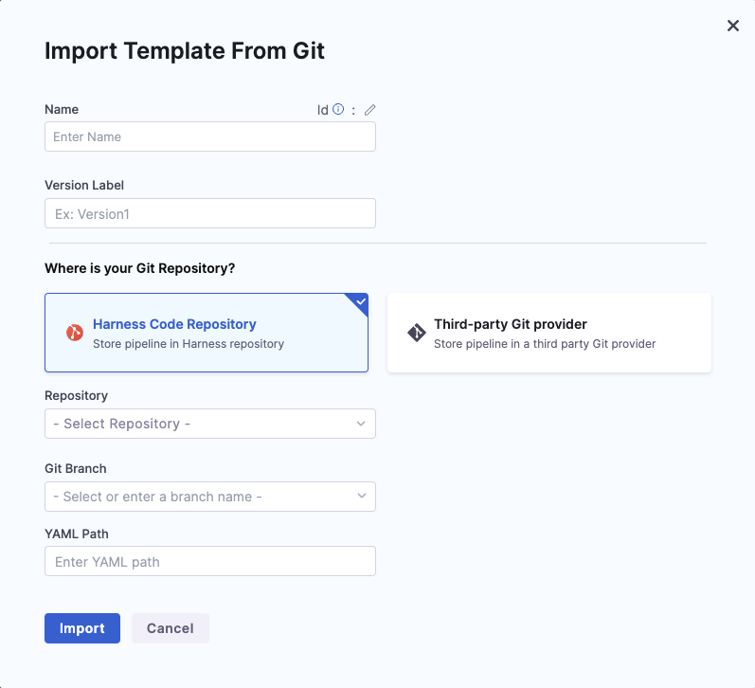Click the Import Template From Git heading
The image size is (755, 688).
(x=185, y=51)
